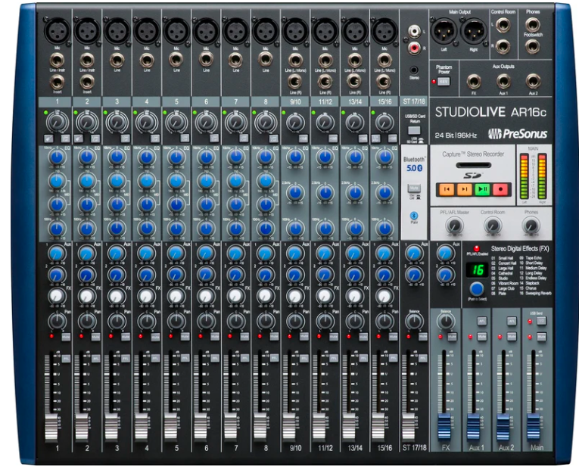Click the Main Output Left XLR connector
The image size is (579, 473).
pos(444,32)
